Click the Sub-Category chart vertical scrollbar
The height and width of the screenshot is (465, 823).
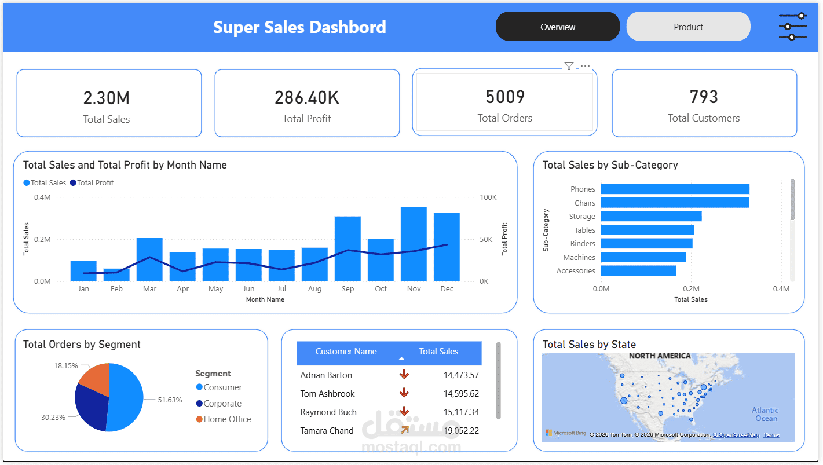tap(792, 199)
